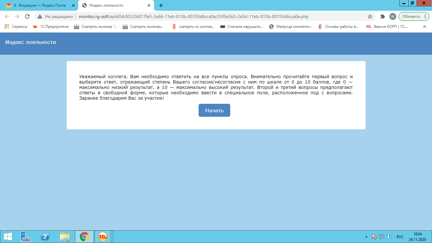Select the Индекс лояльности browser tab

[117, 5]
